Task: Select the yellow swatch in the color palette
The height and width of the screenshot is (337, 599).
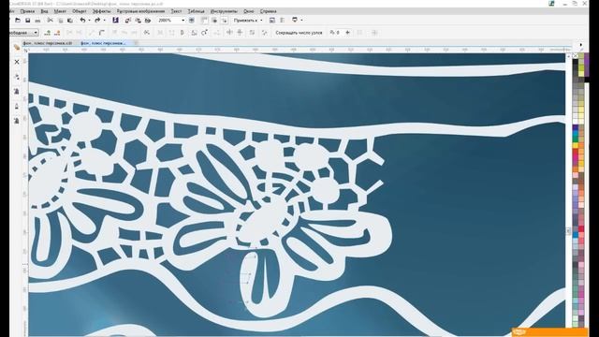Action: click(575, 146)
